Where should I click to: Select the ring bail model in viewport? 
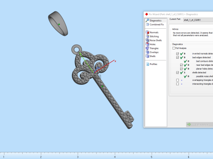click(58, 23)
